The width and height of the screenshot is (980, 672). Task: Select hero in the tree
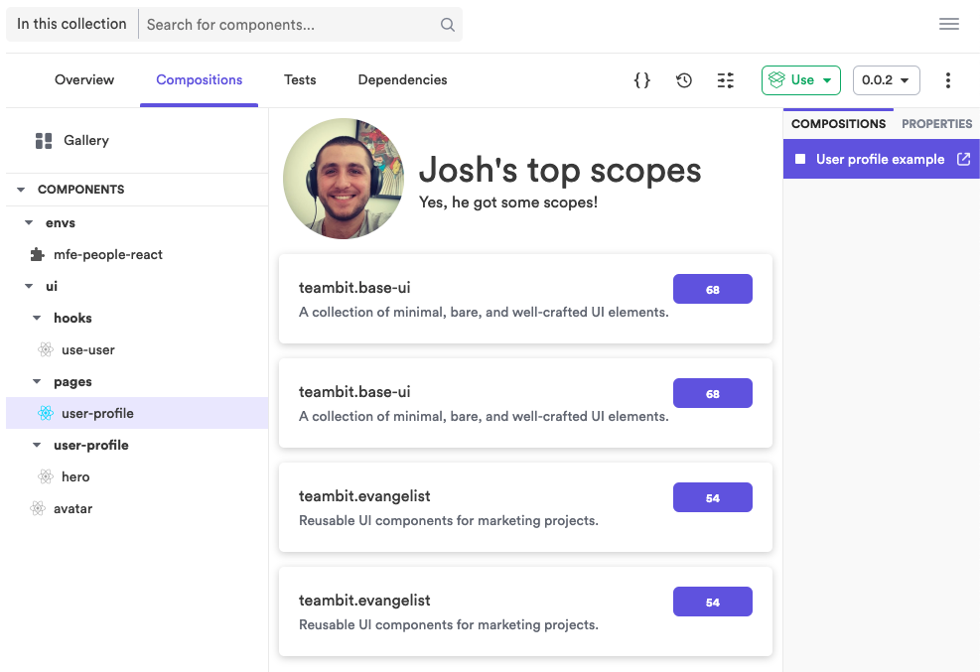(75, 476)
